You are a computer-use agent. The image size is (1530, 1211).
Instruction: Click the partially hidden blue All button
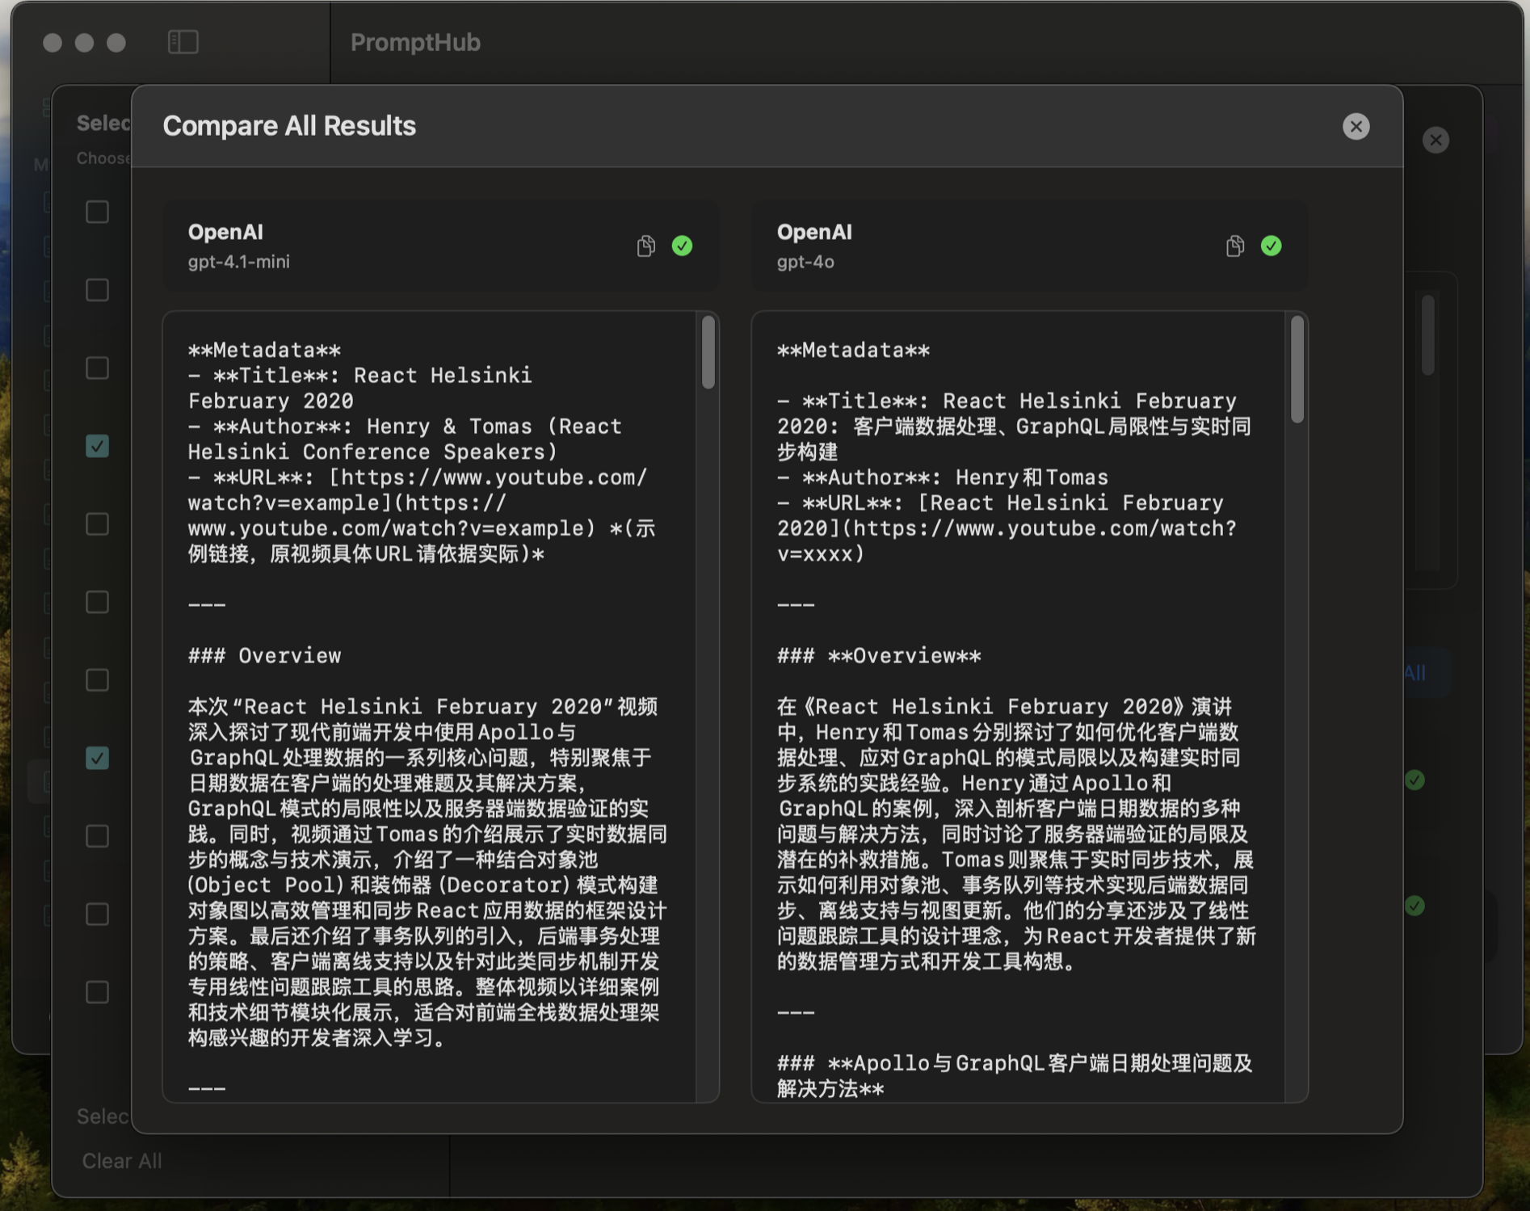tap(1414, 672)
